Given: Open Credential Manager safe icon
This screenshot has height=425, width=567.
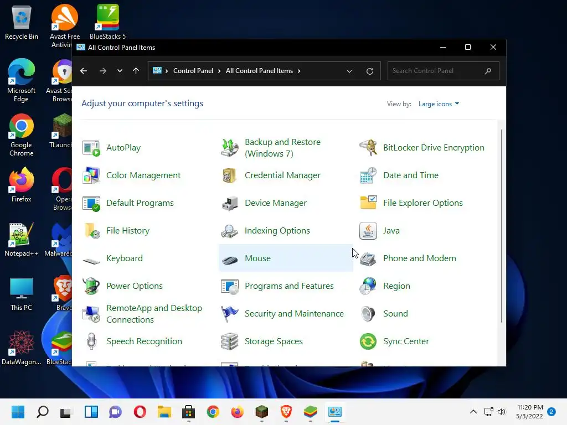Looking at the screenshot, I should (x=230, y=175).
